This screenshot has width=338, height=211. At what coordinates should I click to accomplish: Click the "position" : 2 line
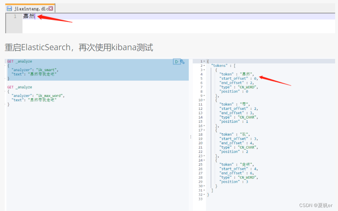click(x=234, y=152)
